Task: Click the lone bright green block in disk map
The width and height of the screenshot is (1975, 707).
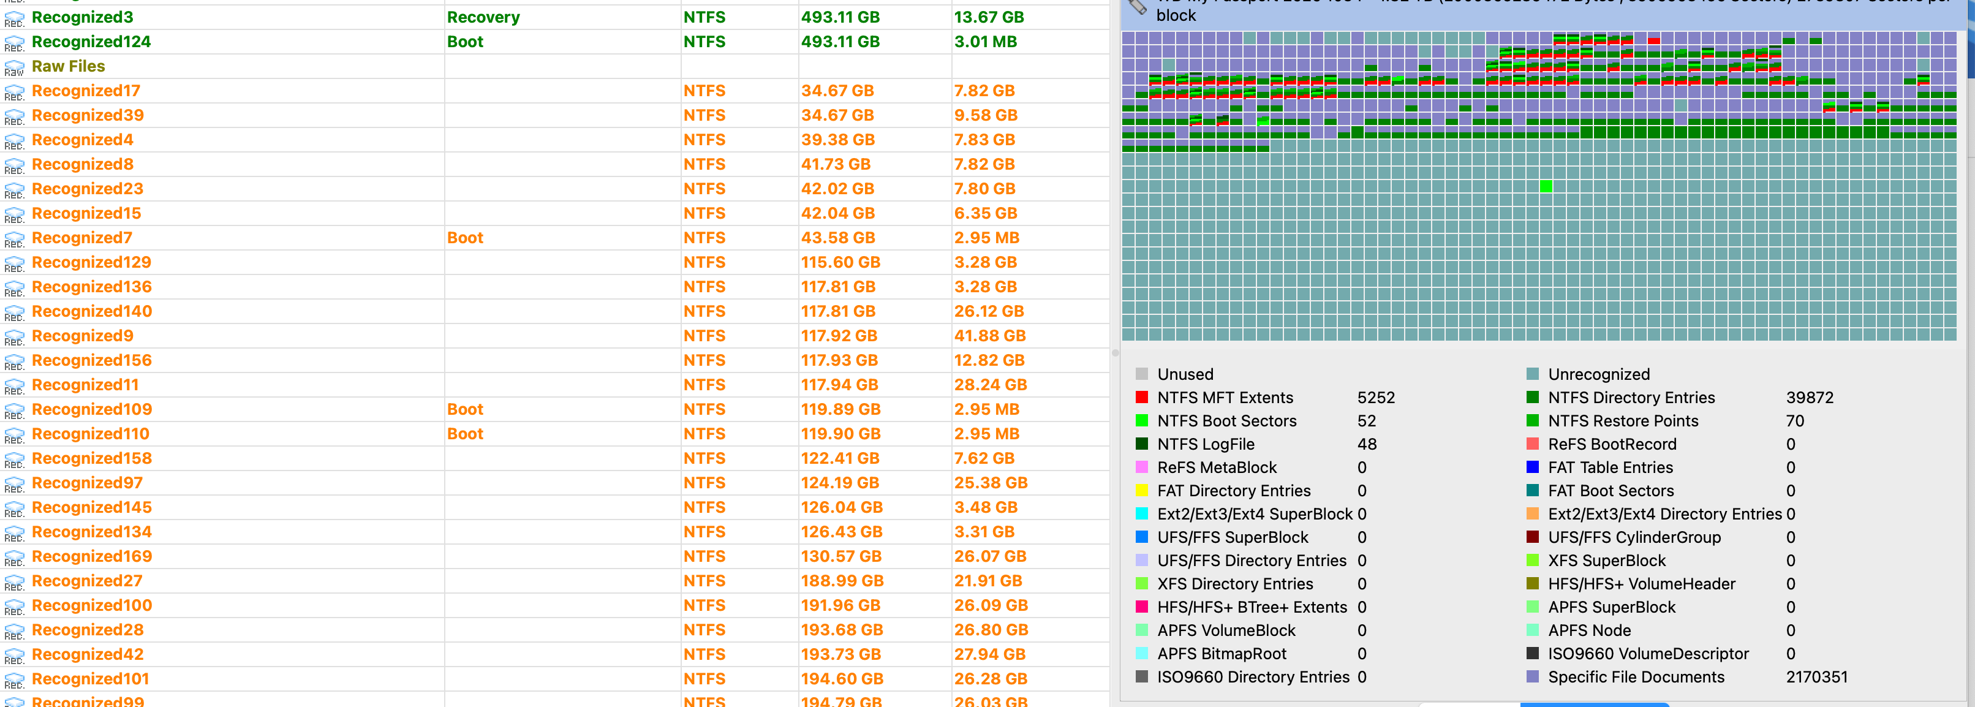Action: [x=1546, y=186]
